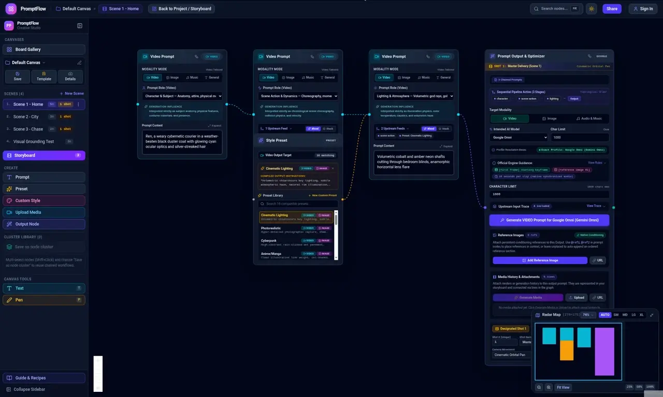Click link icon on third Video Prompt node

point(428,56)
